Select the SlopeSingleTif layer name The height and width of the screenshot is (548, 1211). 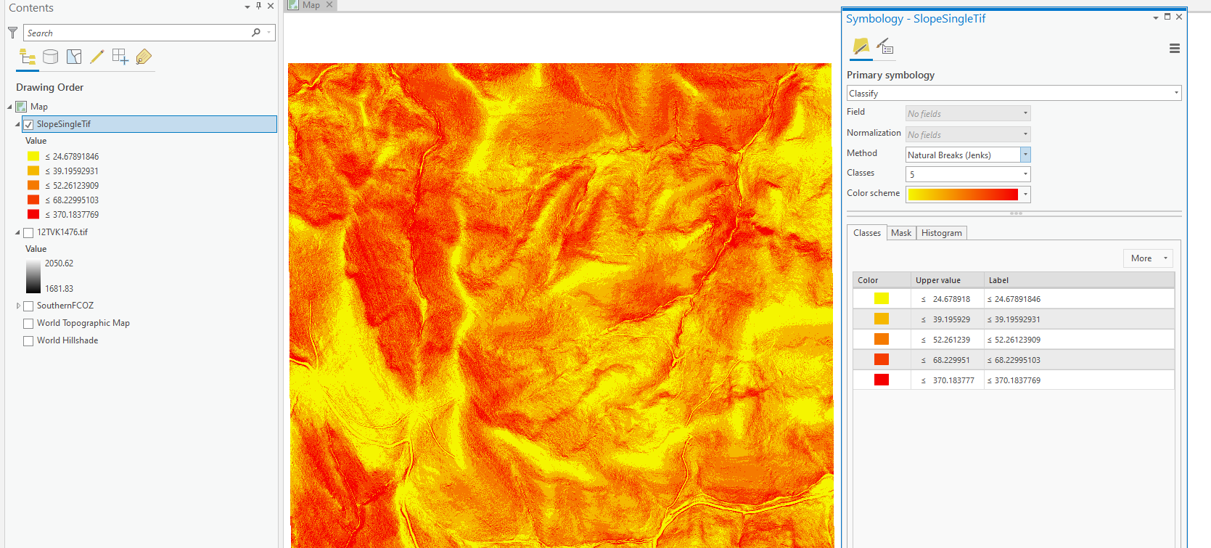point(64,124)
